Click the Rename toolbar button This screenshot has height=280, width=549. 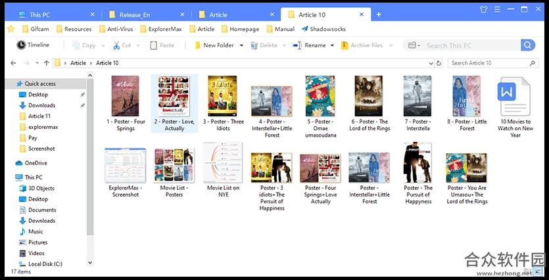pyautogui.click(x=310, y=45)
